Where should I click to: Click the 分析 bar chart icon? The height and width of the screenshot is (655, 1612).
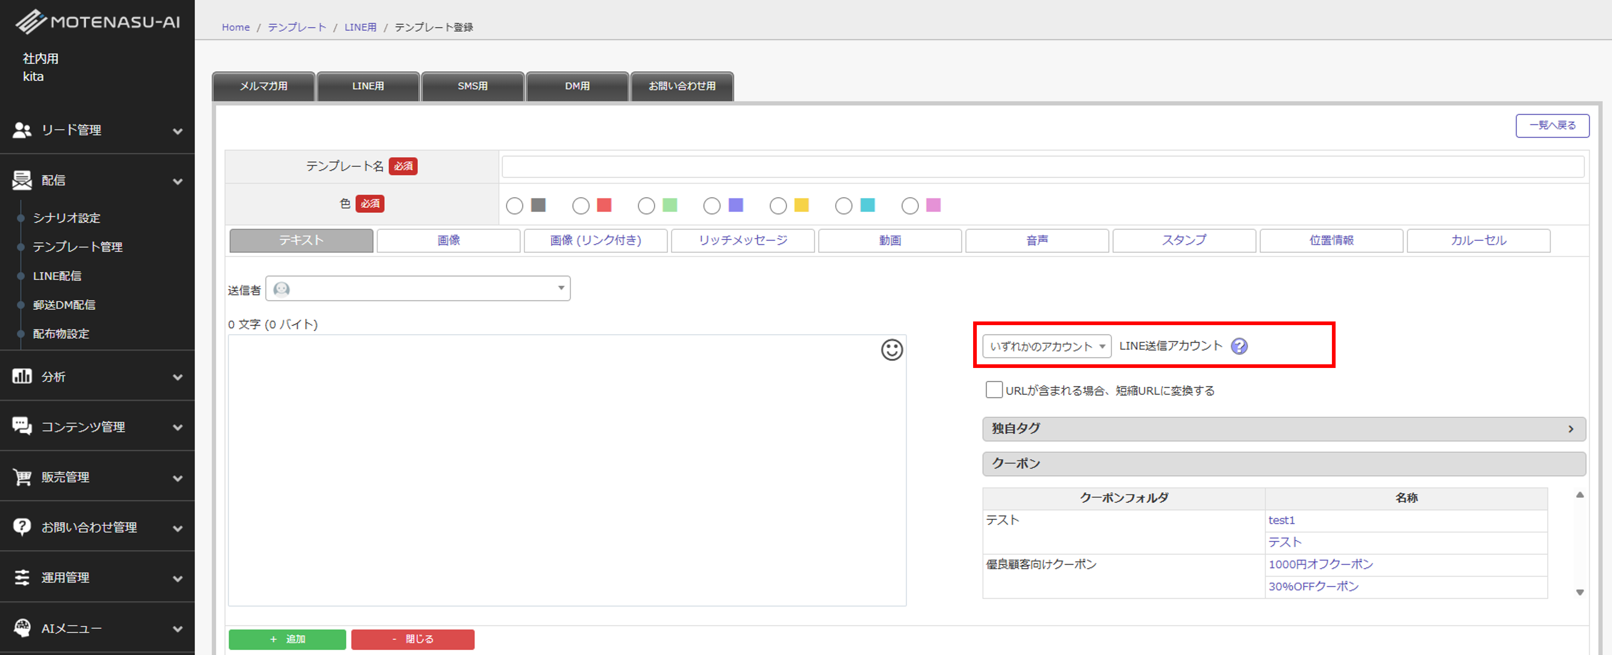point(22,376)
